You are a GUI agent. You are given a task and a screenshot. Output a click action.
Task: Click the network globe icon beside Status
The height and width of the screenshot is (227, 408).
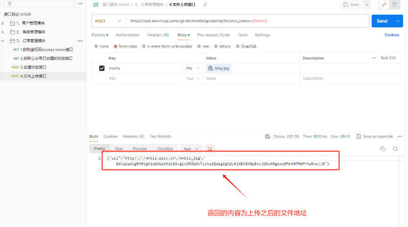click(267, 136)
